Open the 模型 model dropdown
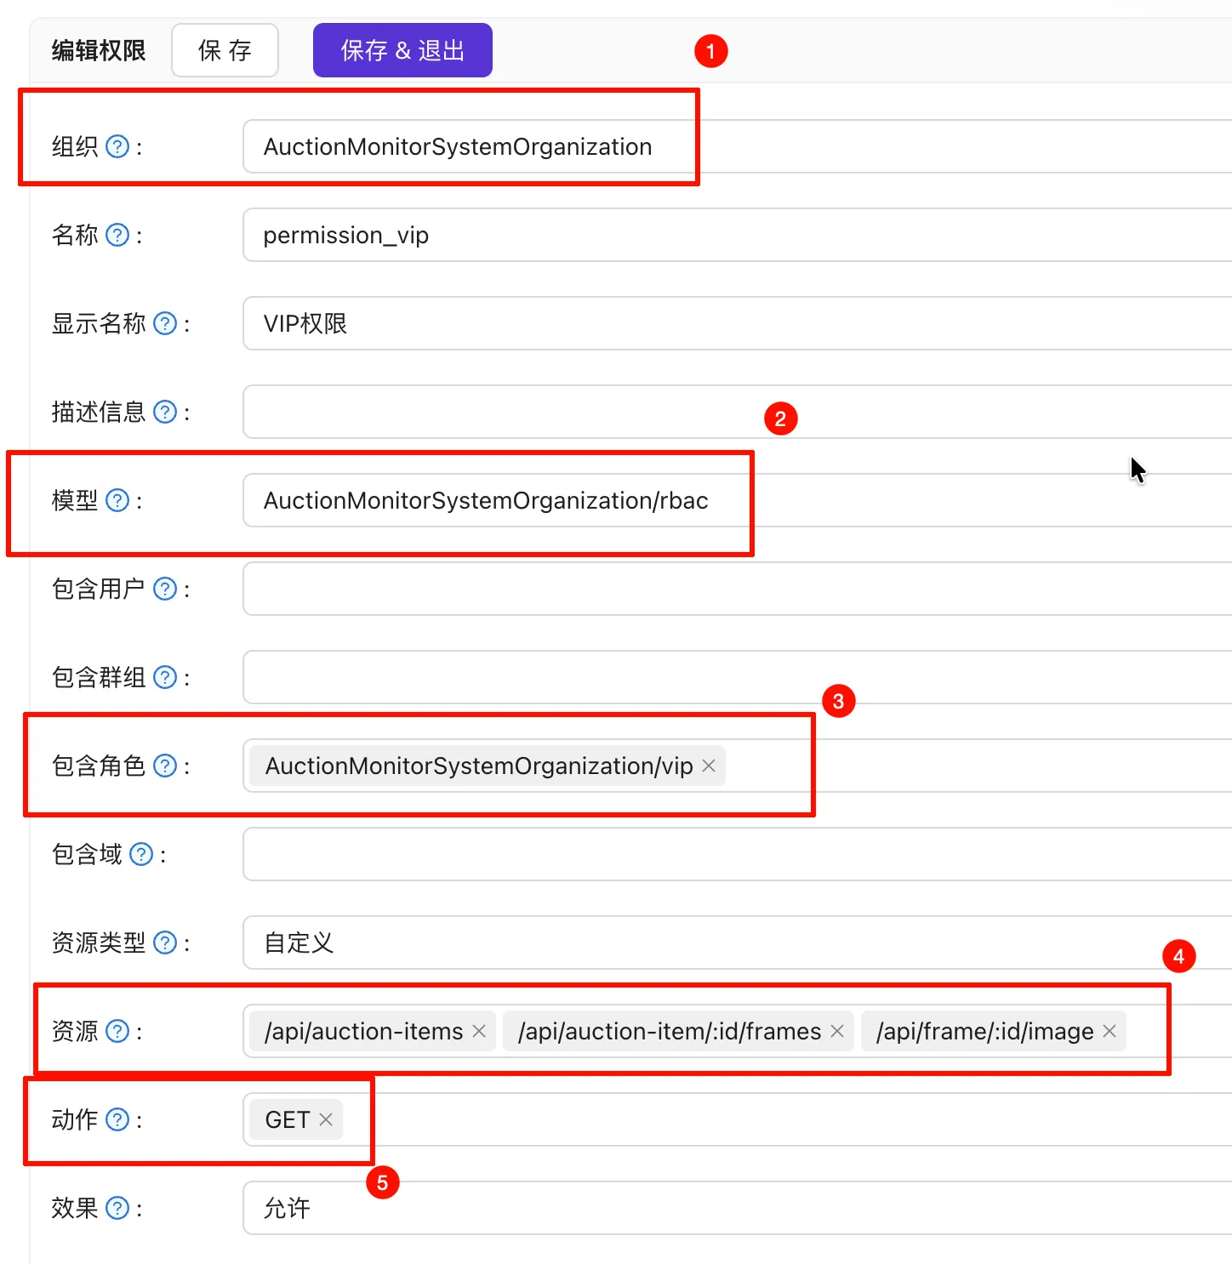 (x=732, y=500)
